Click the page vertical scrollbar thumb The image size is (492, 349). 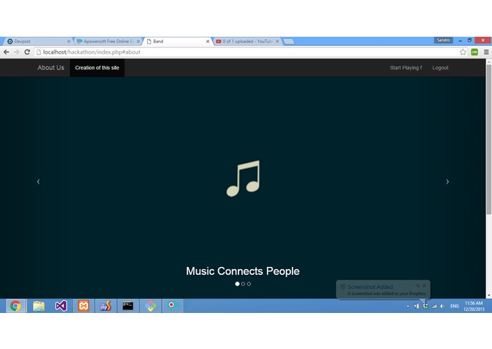point(488,139)
